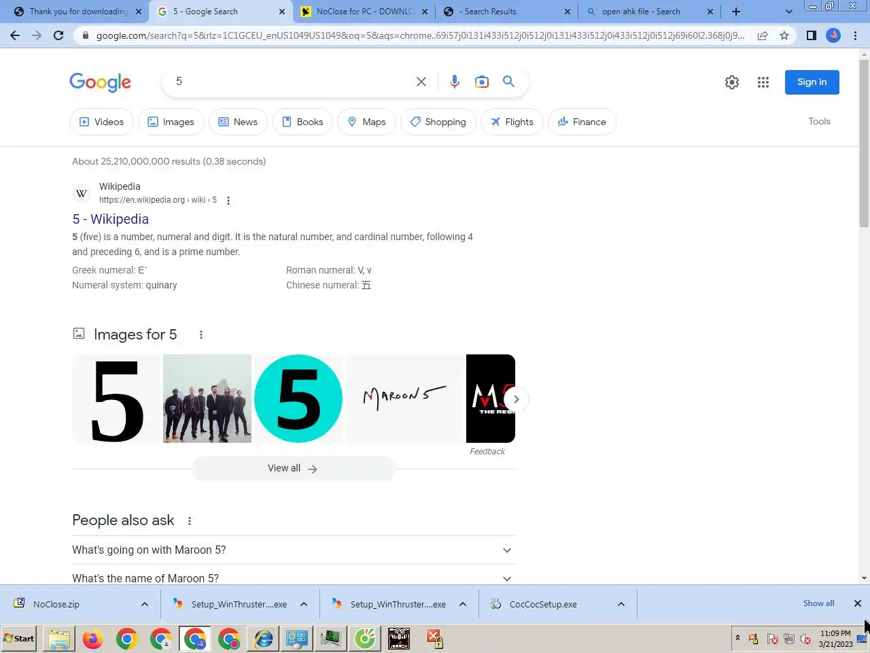Toggle the browser side panel icon
Screen dimensions: 870x653
coord(811,35)
